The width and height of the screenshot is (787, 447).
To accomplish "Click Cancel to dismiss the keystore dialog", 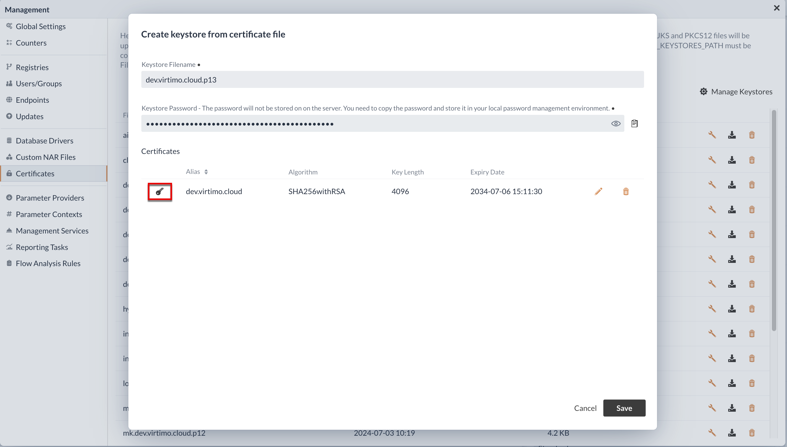I will click(585, 408).
